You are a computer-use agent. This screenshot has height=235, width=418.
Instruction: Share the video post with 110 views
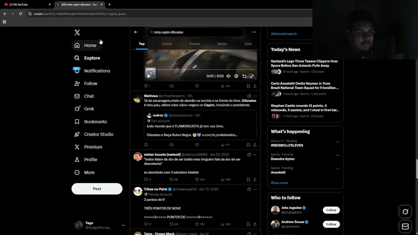click(x=255, y=86)
